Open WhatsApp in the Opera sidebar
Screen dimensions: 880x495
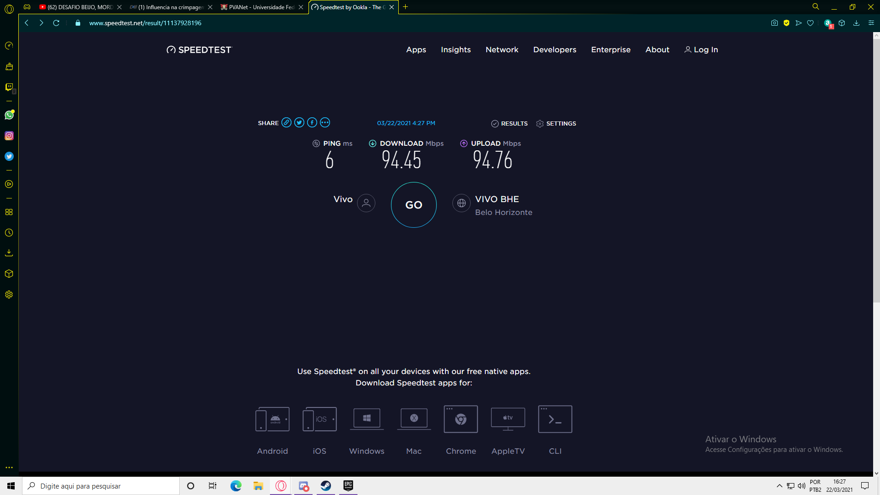pyautogui.click(x=9, y=115)
